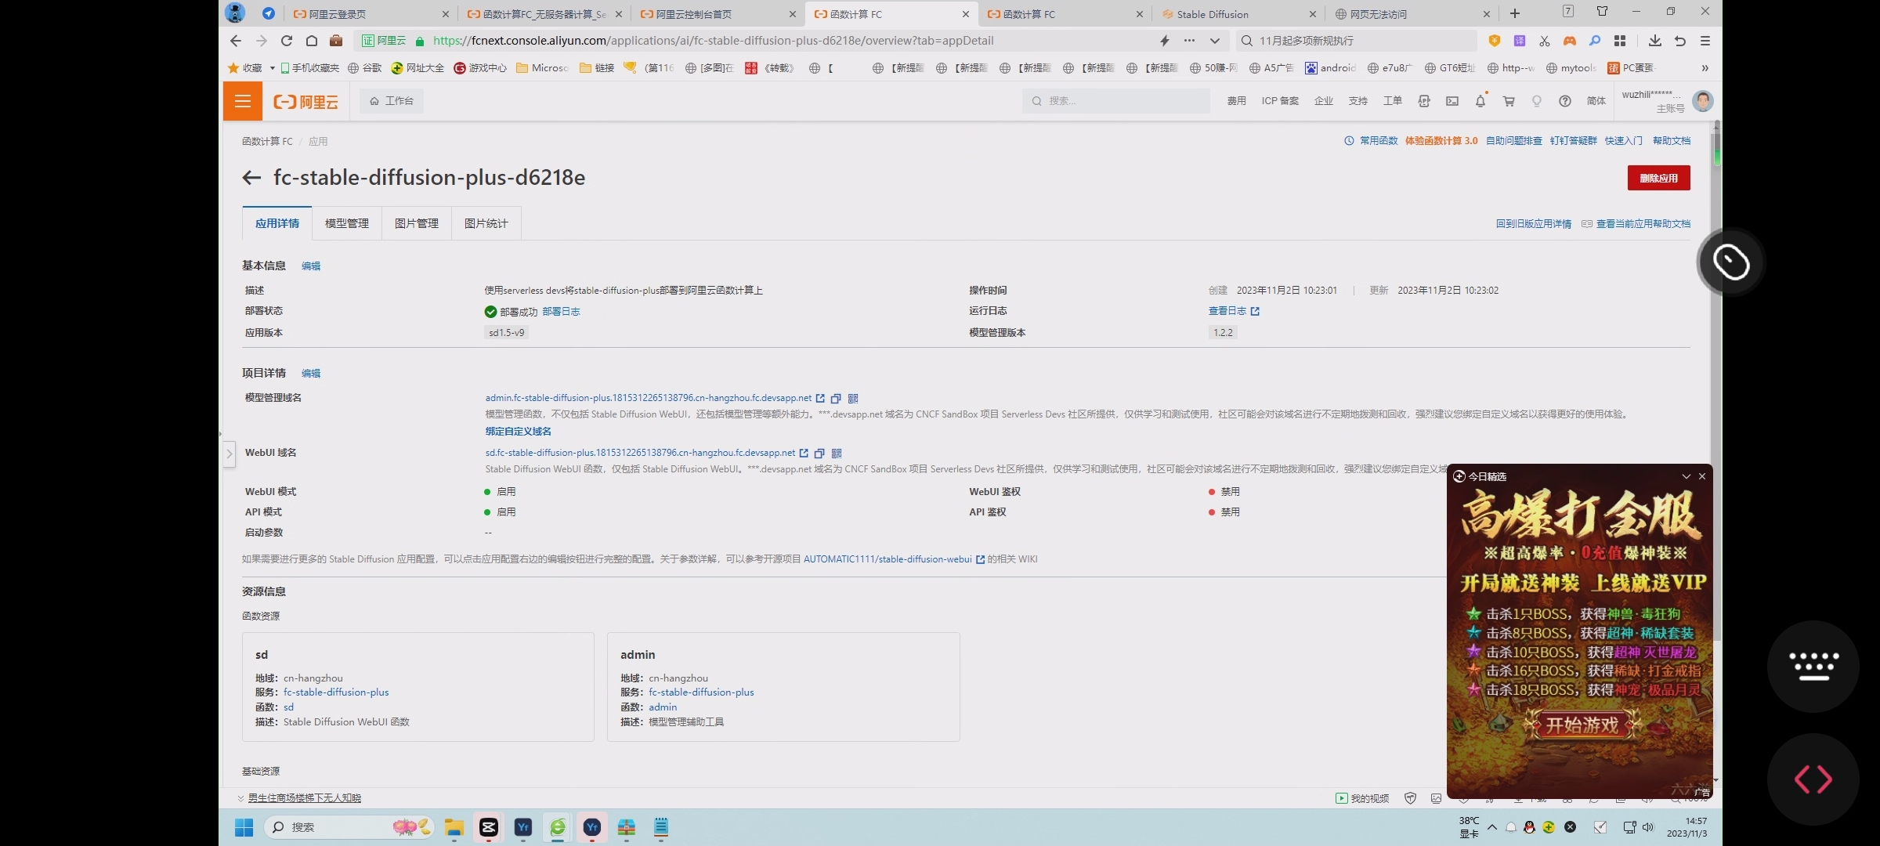Expand the left sidebar collapse arrow
This screenshot has width=1880, height=846.
point(229,454)
